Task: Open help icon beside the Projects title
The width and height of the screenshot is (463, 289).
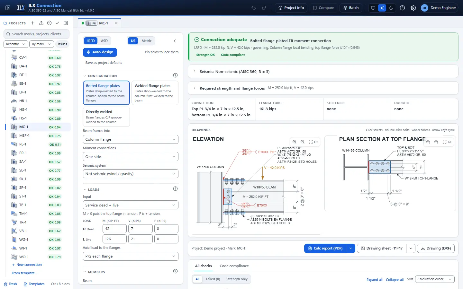Action: (x=49, y=23)
